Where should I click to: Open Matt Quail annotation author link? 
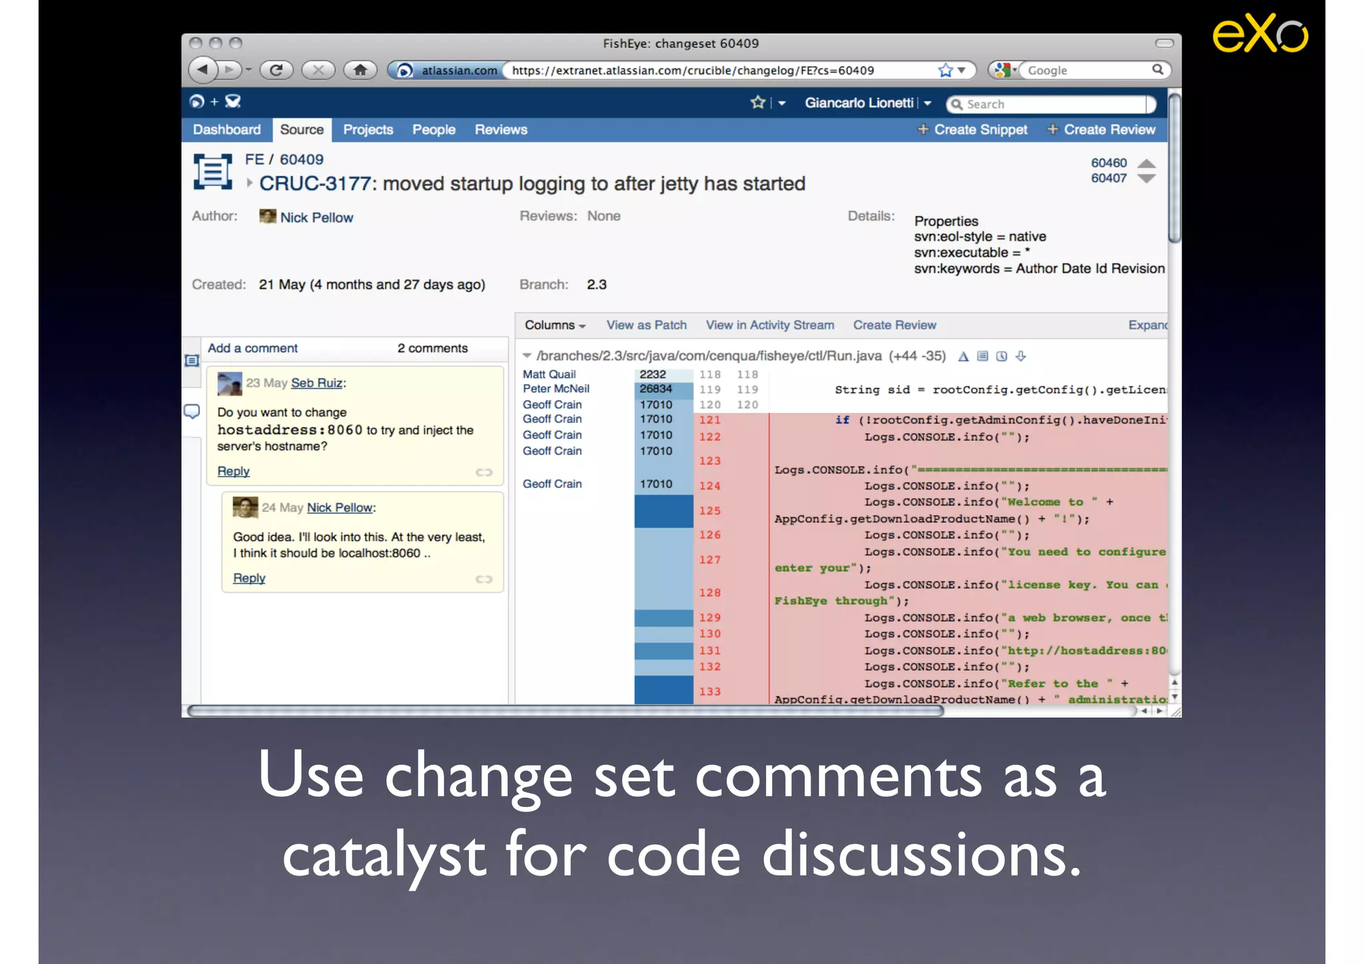(549, 374)
